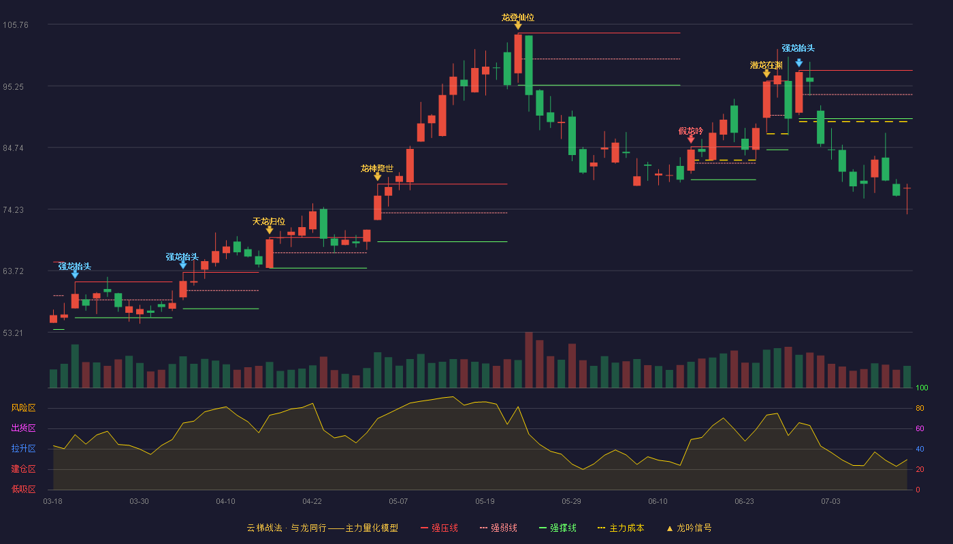Select the 建仓区 zone label

pos(23,469)
